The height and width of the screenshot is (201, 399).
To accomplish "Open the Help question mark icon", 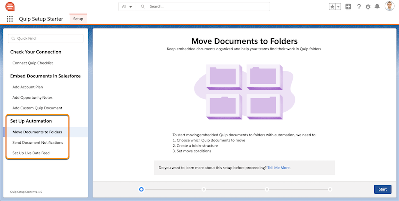I will 359,7.
